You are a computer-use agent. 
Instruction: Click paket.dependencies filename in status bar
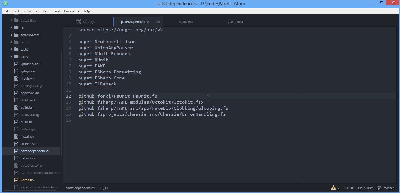click(x=80, y=188)
